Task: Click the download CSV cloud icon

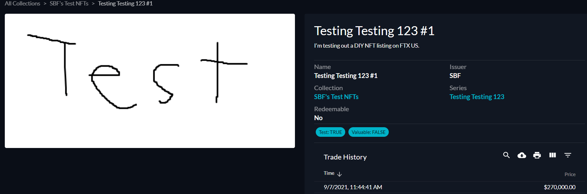Action: point(522,155)
